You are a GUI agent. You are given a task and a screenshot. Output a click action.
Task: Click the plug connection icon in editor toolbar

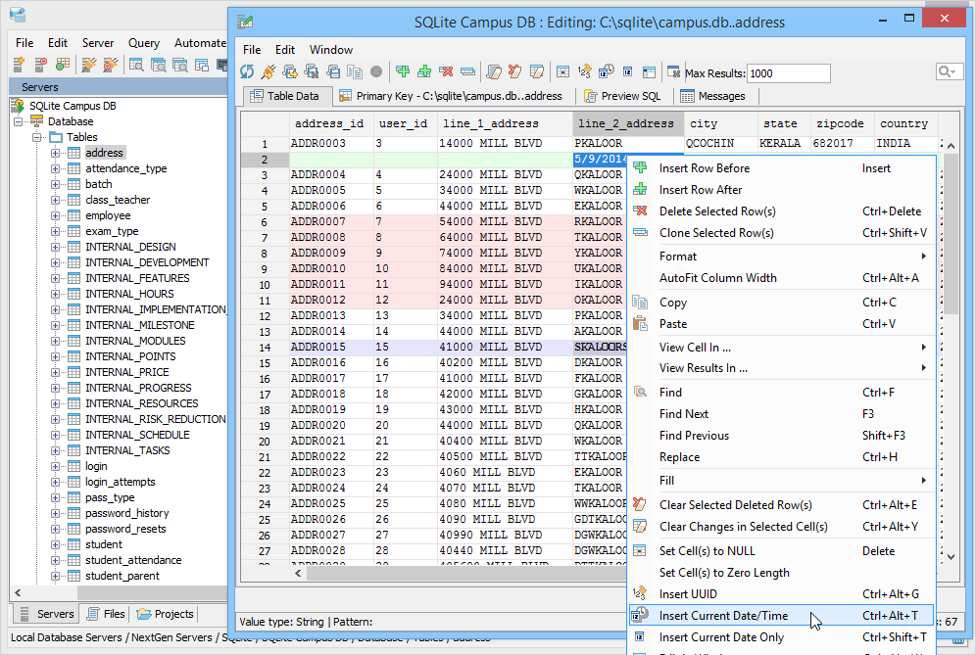tap(268, 72)
